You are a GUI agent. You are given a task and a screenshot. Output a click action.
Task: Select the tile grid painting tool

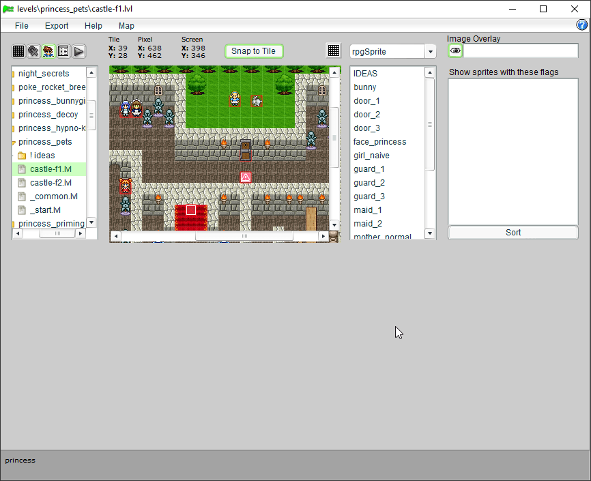[17, 50]
